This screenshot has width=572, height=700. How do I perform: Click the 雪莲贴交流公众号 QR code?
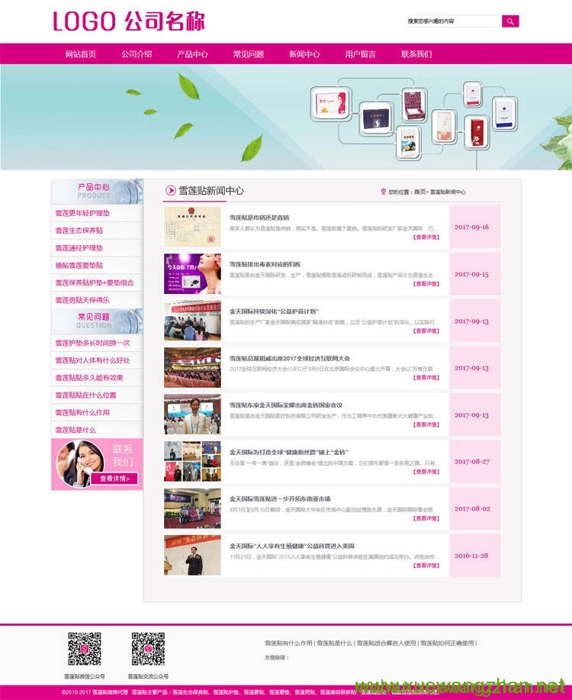point(148,649)
